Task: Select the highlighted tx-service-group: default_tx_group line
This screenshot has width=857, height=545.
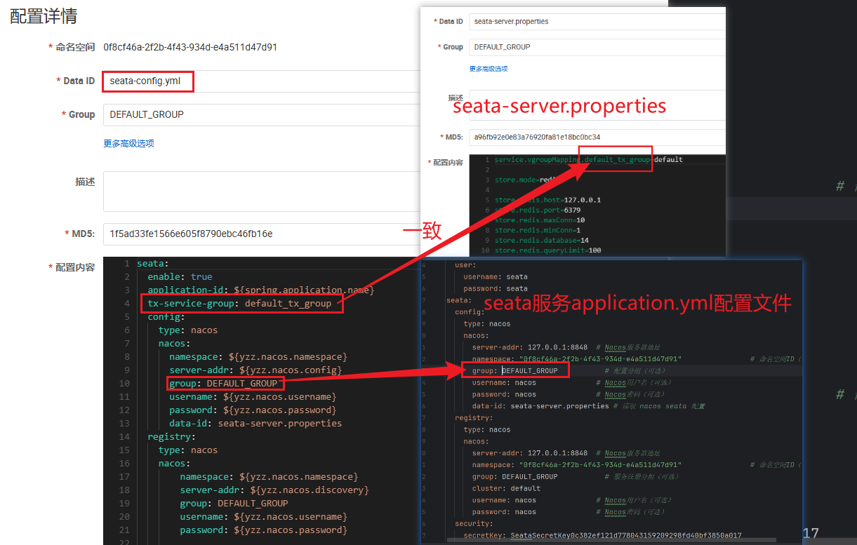Action: pos(241,303)
